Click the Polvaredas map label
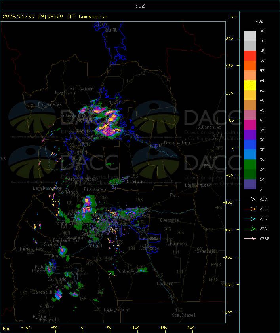280x333 pixels. click(50, 104)
